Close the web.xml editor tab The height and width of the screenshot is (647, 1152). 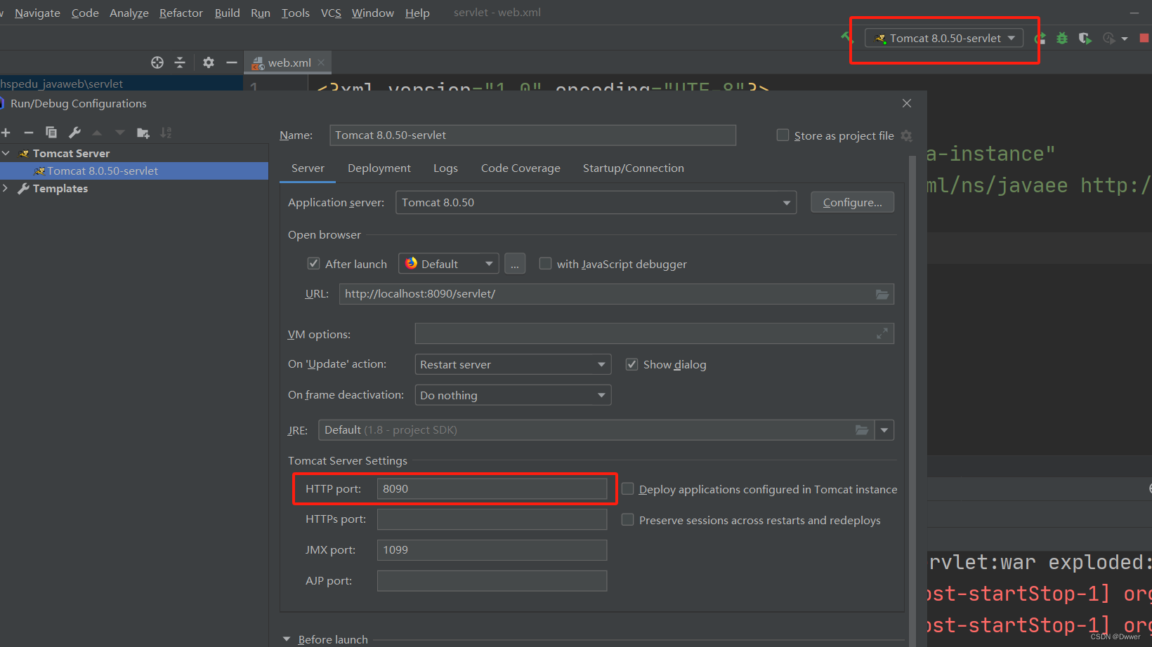click(321, 62)
